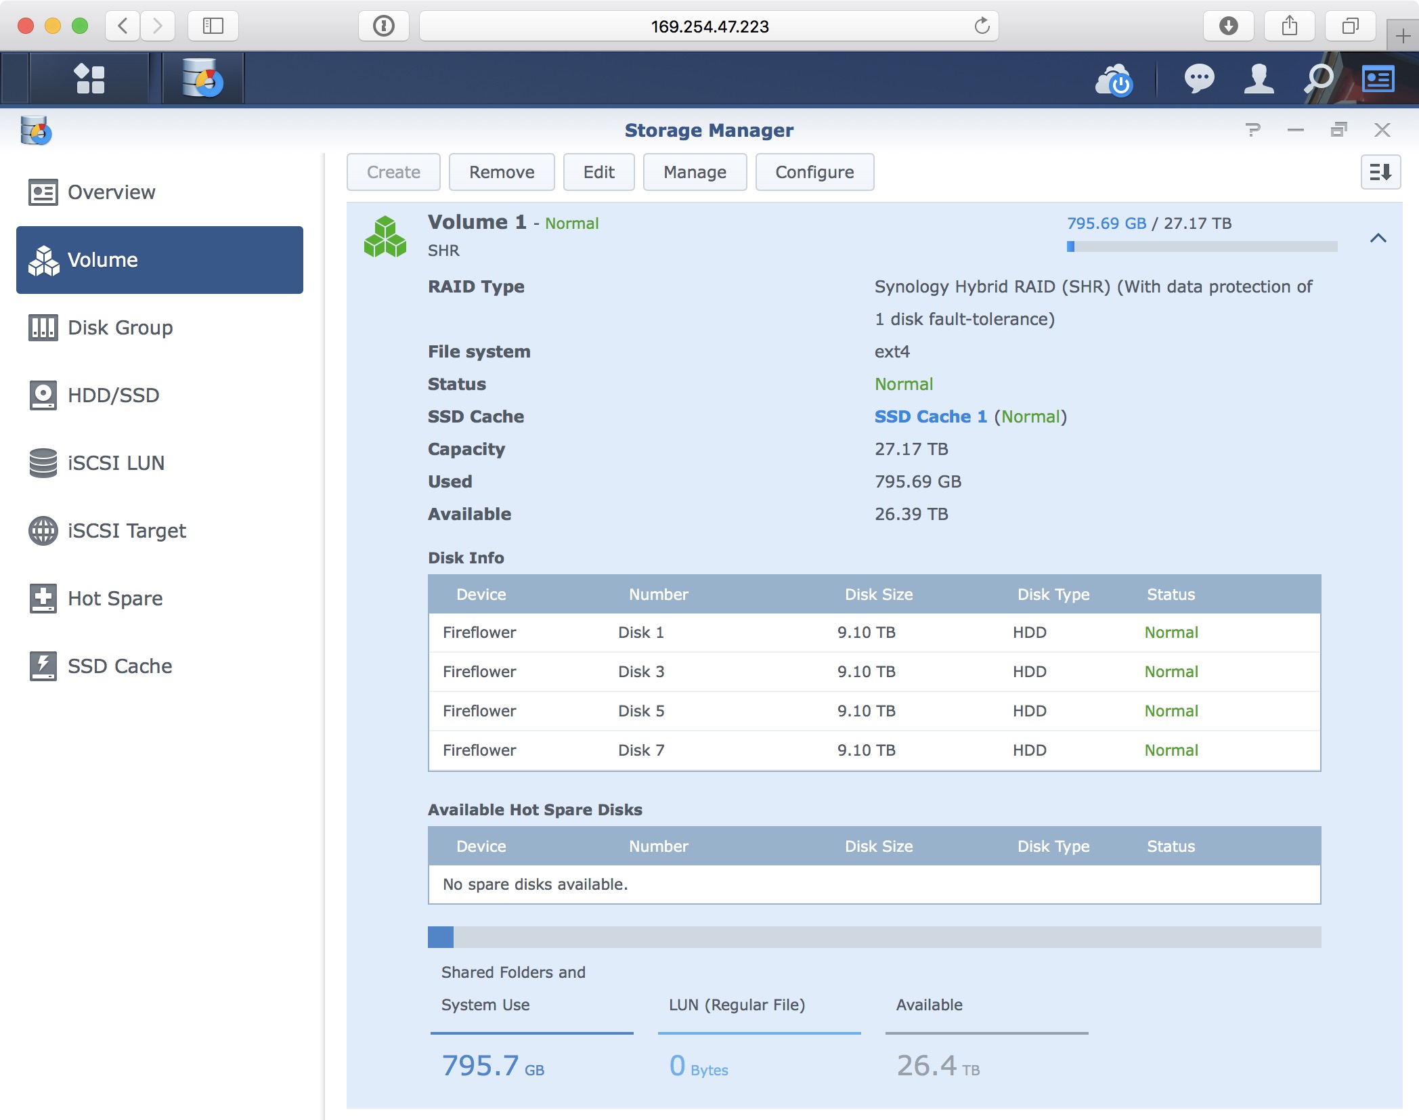Screen dimensions: 1419x1120
Task: Open the QuickConnect cloud status icon
Action: pyautogui.click(x=1114, y=80)
